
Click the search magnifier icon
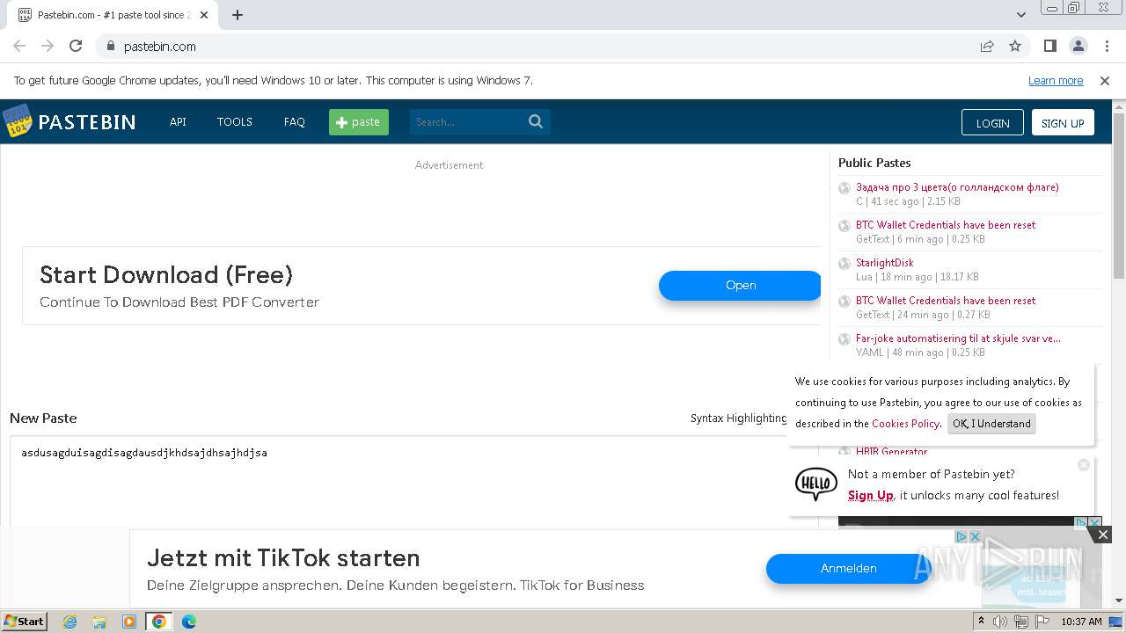[x=536, y=122]
